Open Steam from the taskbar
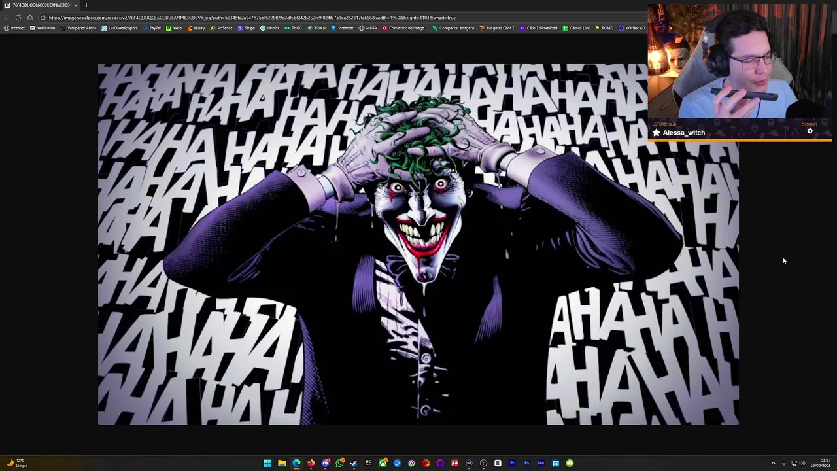Viewport: 837px width, 471px height. [x=354, y=463]
